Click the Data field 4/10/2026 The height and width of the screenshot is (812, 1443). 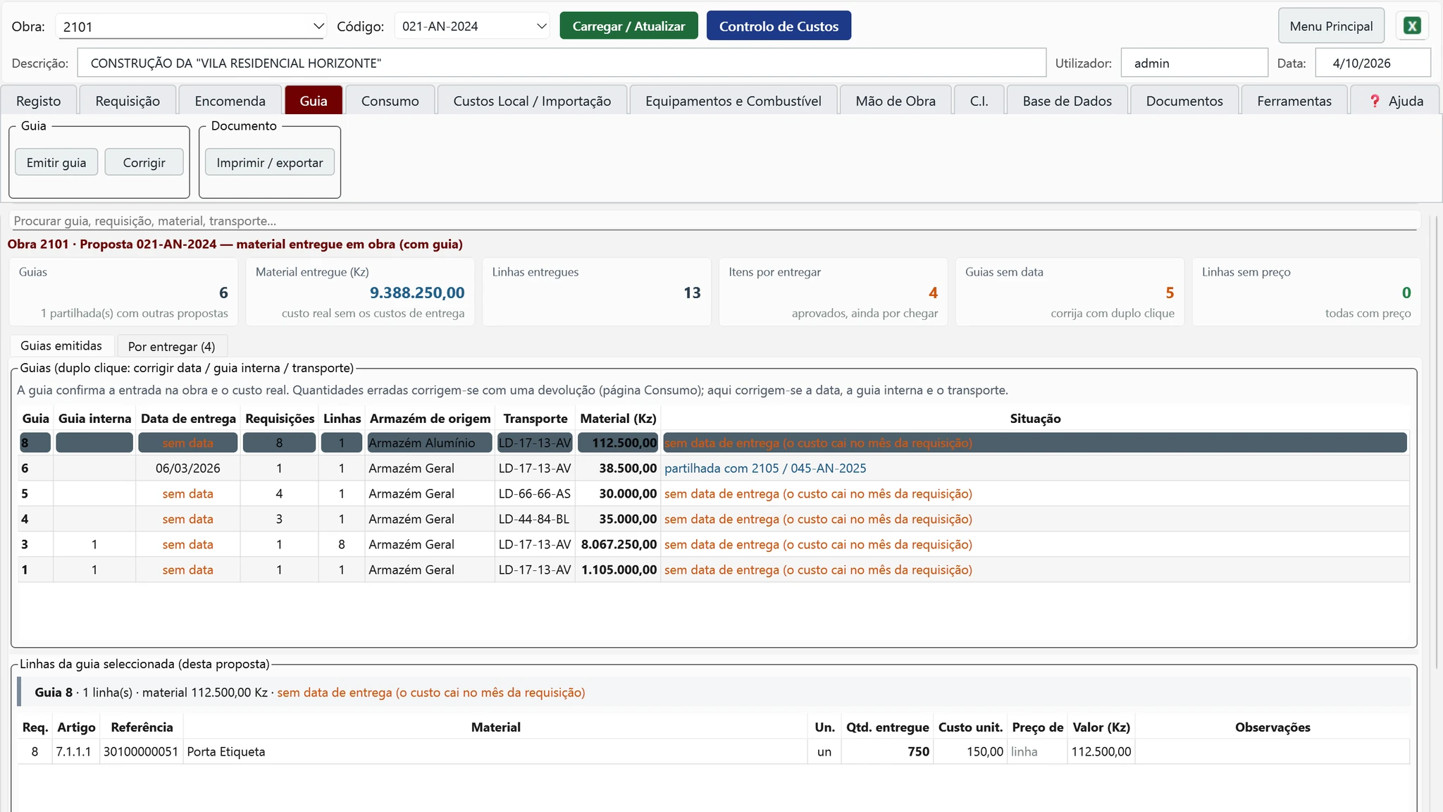tap(1373, 63)
